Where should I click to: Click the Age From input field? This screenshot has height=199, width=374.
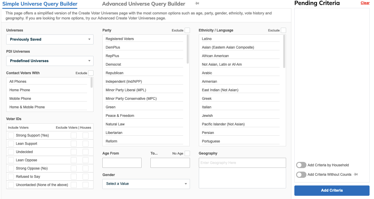click(122, 163)
